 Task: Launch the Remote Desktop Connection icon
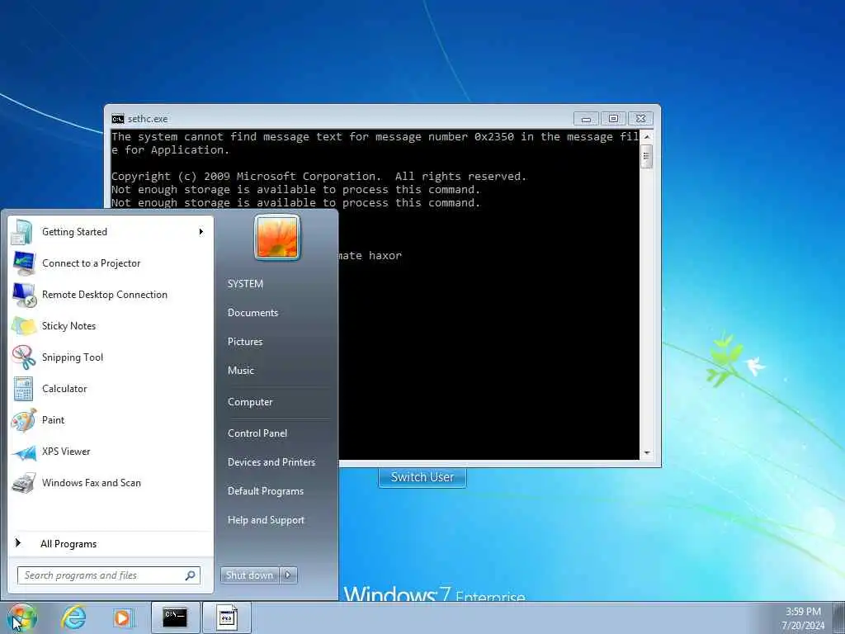click(x=24, y=295)
